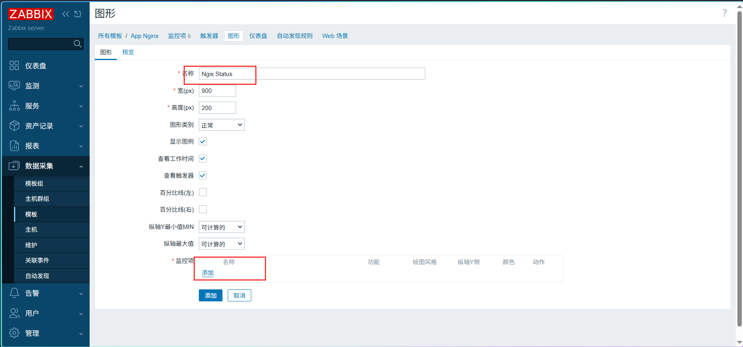Enable the 百分比线(右) checkbox
The width and height of the screenshot is (743, 347).
[x=203, y=209]
